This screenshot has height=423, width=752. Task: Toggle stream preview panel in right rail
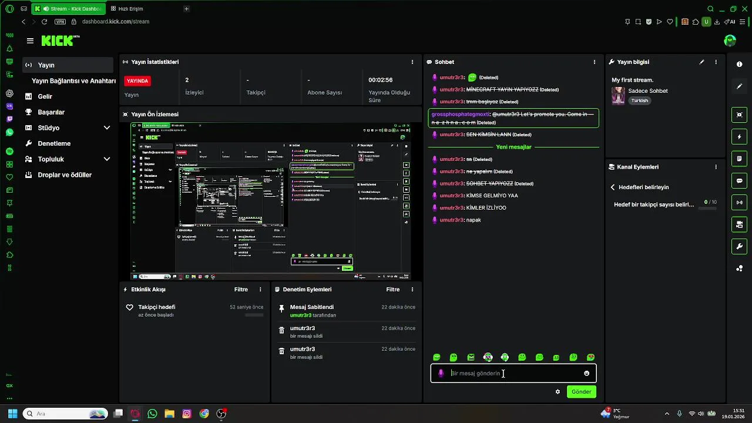(x=739, y=115)
